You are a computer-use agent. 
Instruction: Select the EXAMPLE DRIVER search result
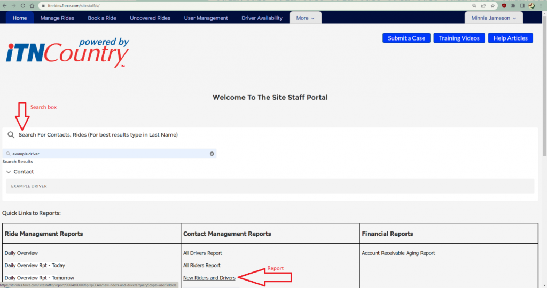point(29,186)
